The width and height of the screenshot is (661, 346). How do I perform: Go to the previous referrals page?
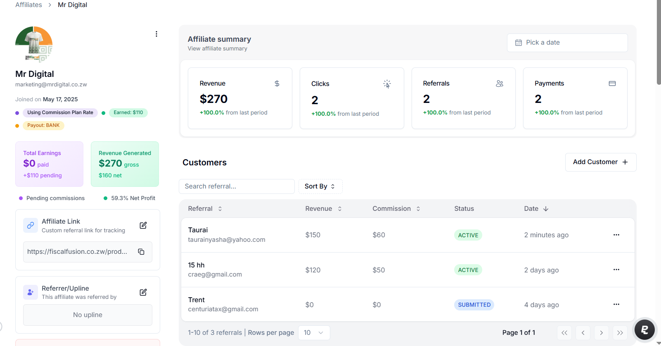click(x=583, y=333)
